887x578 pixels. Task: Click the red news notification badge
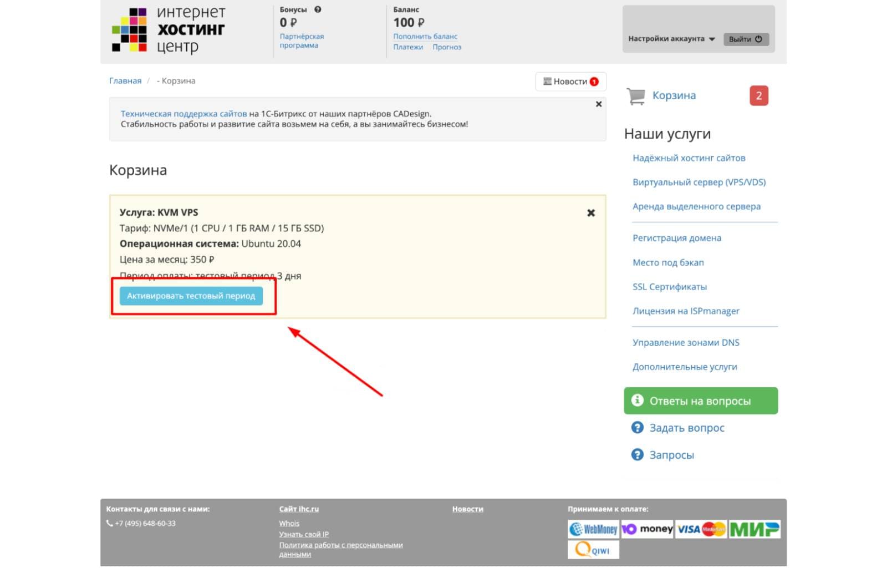594,82
